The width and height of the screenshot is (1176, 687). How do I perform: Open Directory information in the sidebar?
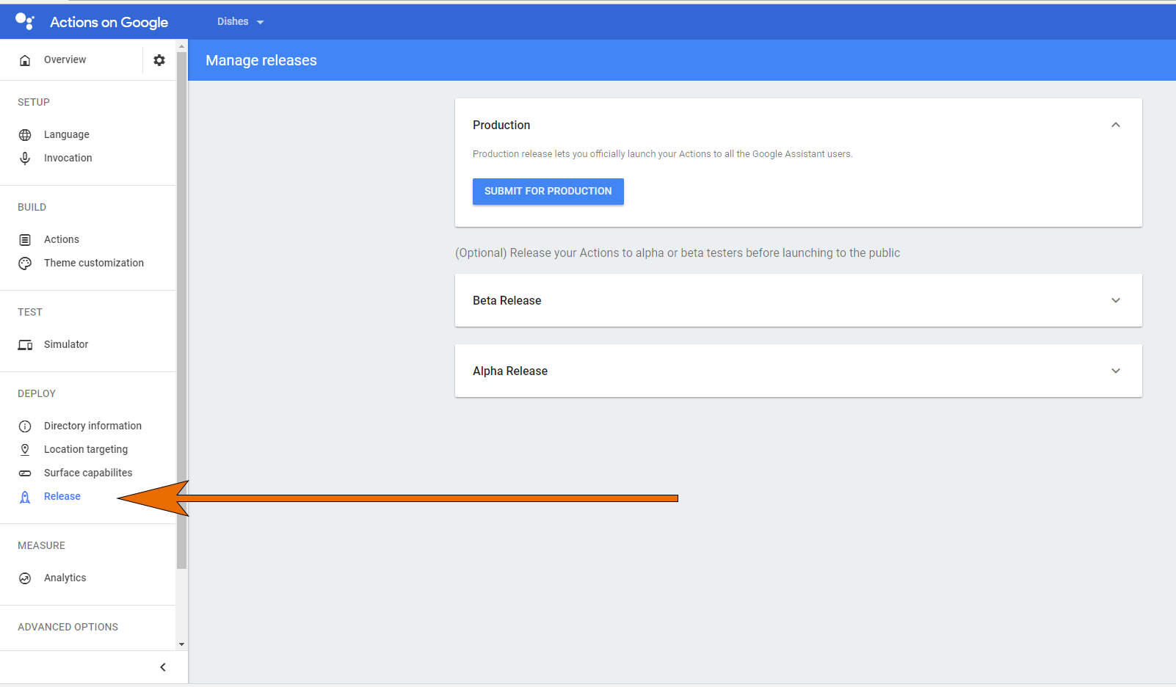click(92, 426)
